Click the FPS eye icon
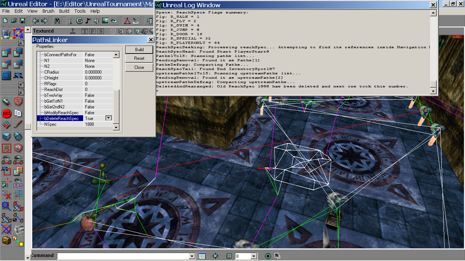 click(x=18, y=183)
